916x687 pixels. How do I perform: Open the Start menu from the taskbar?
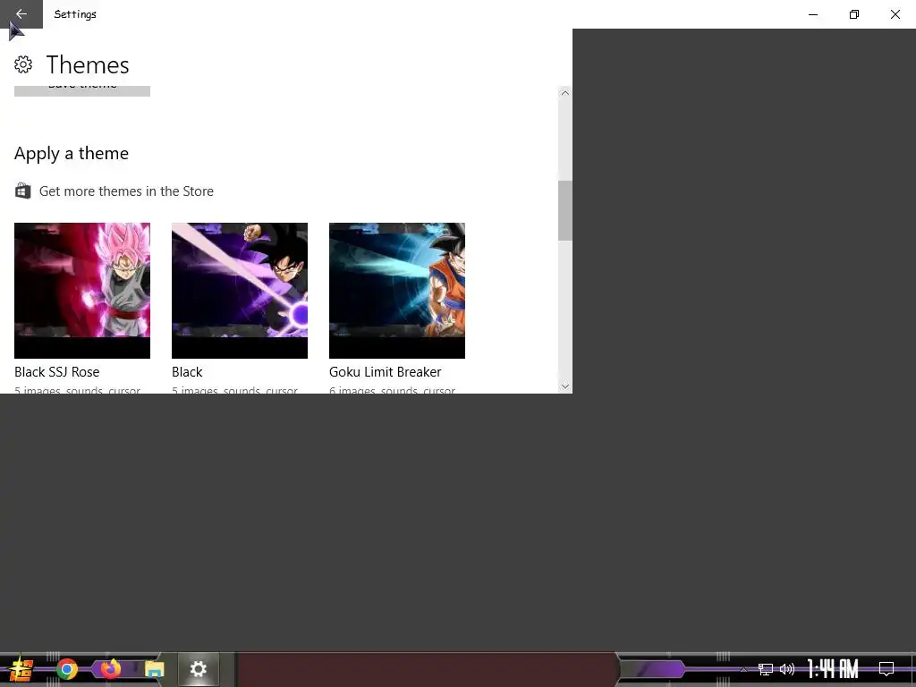(x=21, y=669)
